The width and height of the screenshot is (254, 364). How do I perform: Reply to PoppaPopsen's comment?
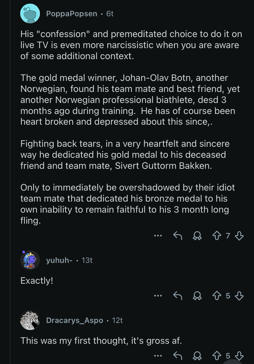tap(177, 236)
